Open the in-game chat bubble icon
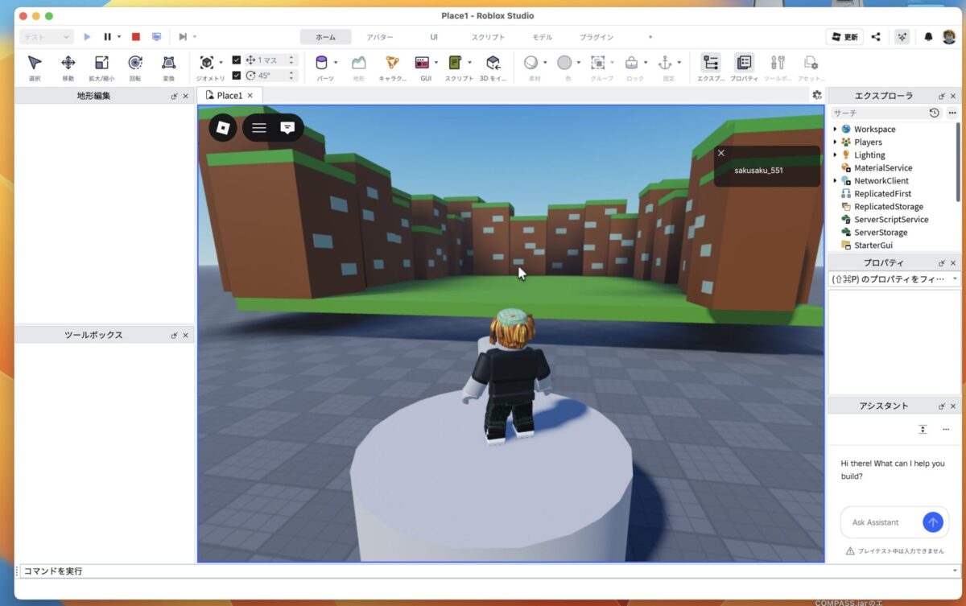966x606 pixels. click(287, 127)
